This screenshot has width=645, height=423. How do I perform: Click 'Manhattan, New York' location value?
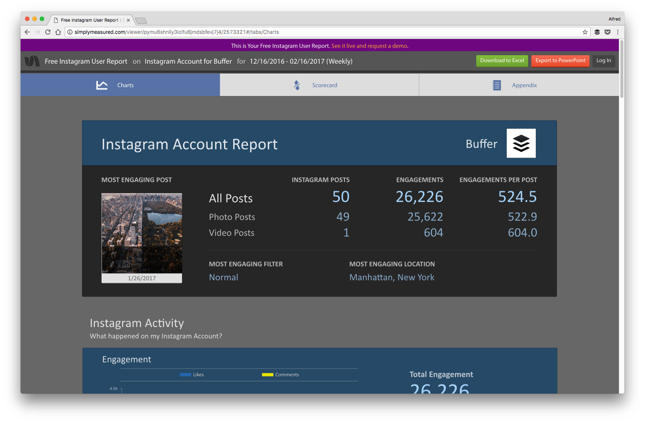click(392, 277)
